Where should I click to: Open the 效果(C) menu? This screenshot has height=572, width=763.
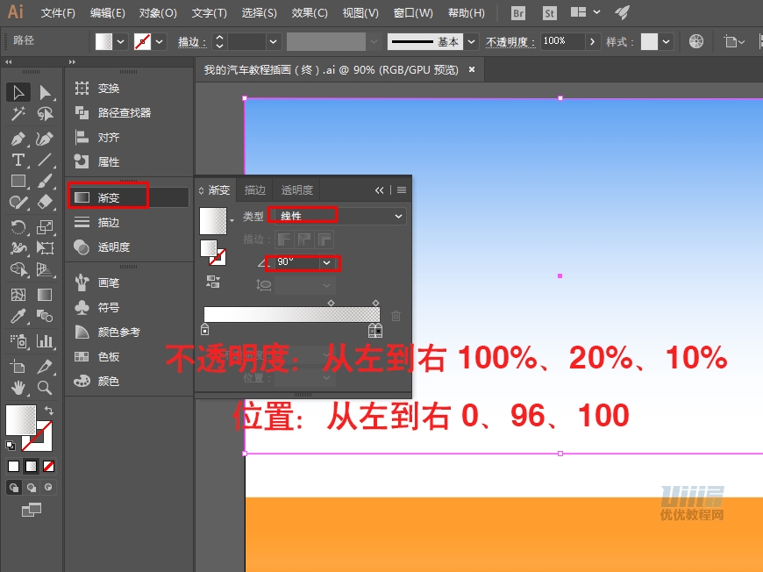(x=310, y=13)
